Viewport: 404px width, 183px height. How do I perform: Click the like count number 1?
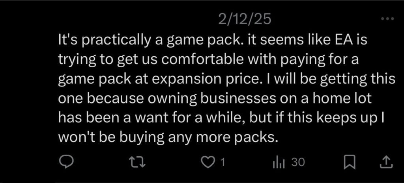click(222, 162)
